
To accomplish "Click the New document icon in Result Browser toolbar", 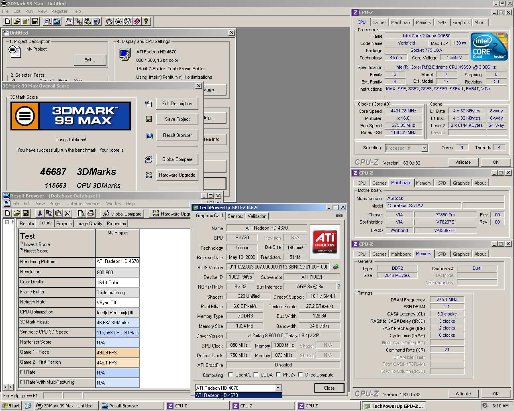I will pyautogui.click(x=7, y=213).
